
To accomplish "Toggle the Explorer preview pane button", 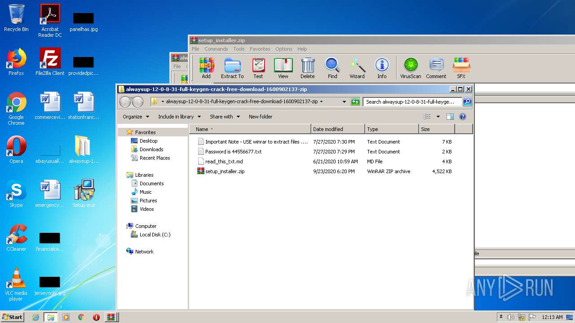I will click(450, 117).
